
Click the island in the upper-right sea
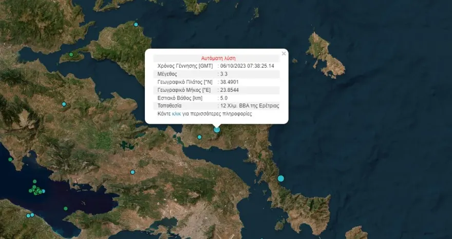coord(324,54)
